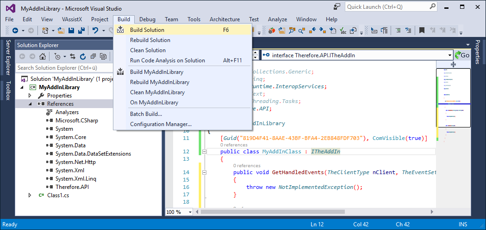
Task: Click Solution Explorer Home icon
Action: tap(43, 56)
